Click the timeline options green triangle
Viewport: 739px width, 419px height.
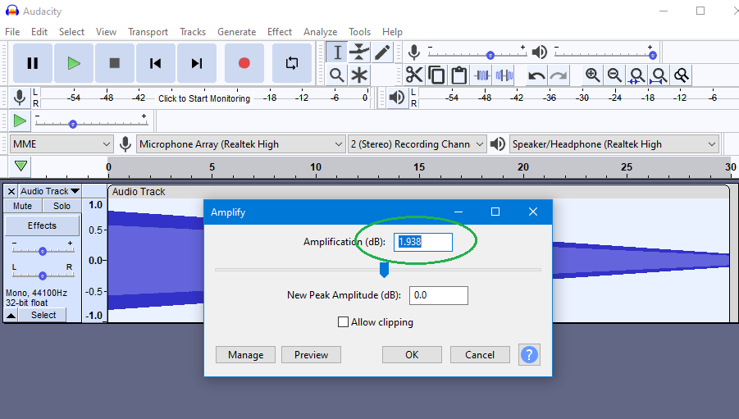tap(21, 166)
